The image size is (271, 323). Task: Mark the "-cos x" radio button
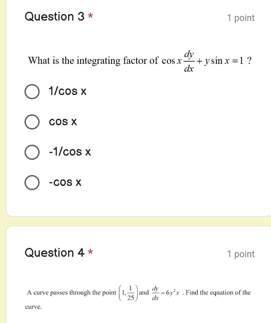tap(32, 183)
